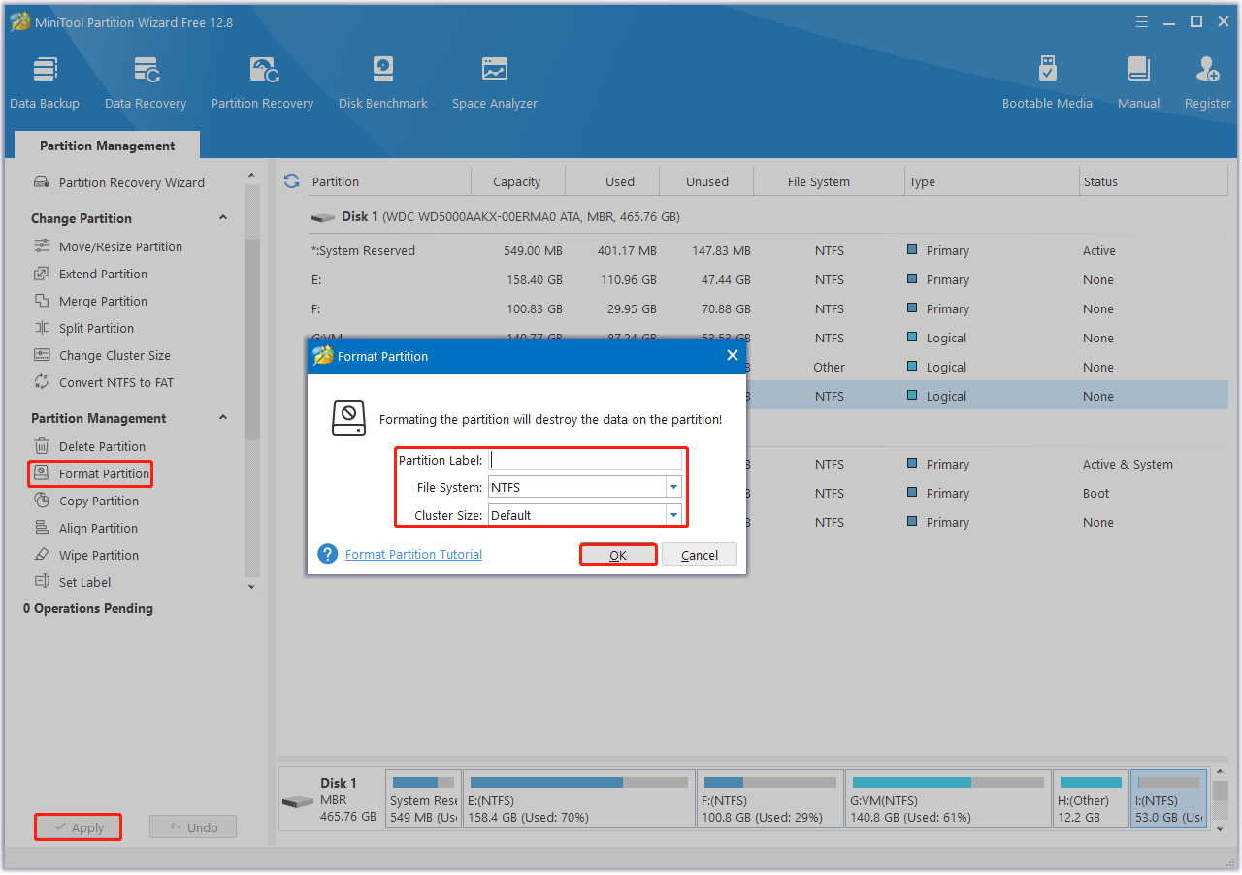Open the Format Partition Tutorial link
1242x875 pixels.
[413, 555]
